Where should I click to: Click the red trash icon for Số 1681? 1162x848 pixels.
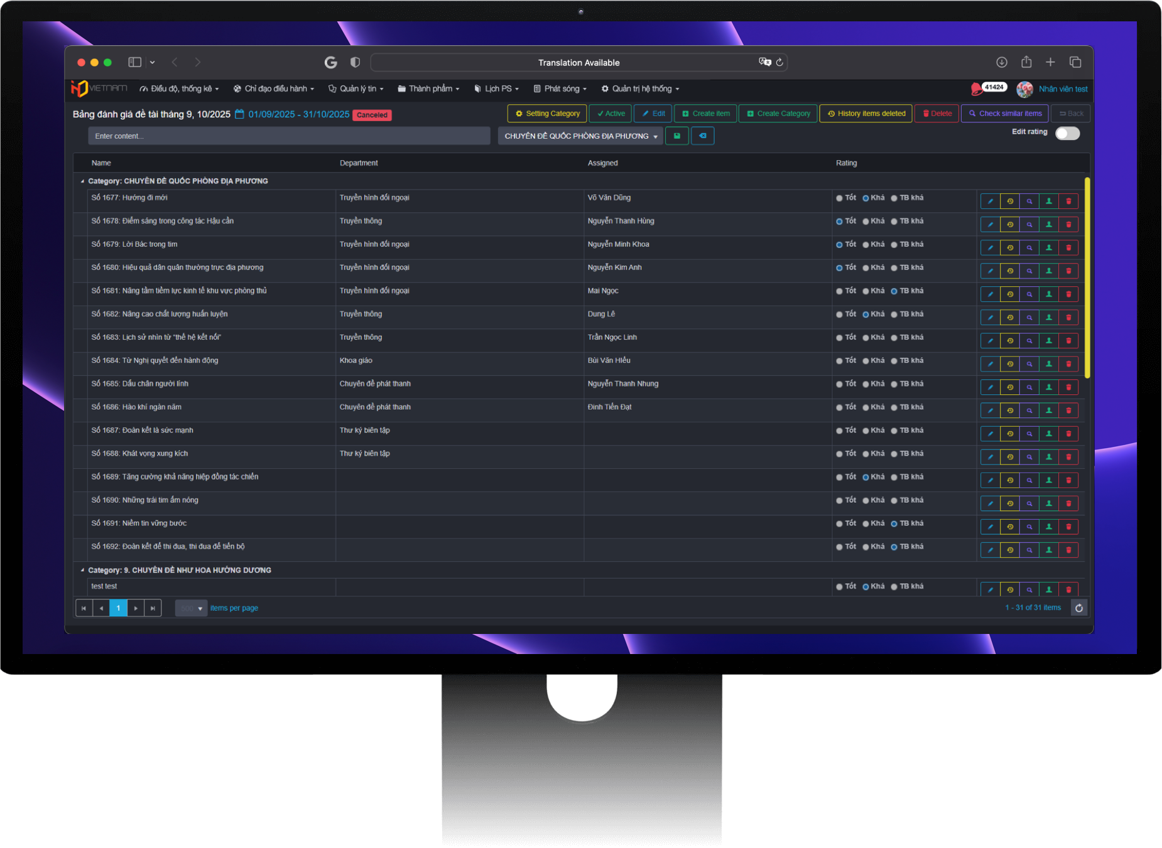pos(1068,294)
